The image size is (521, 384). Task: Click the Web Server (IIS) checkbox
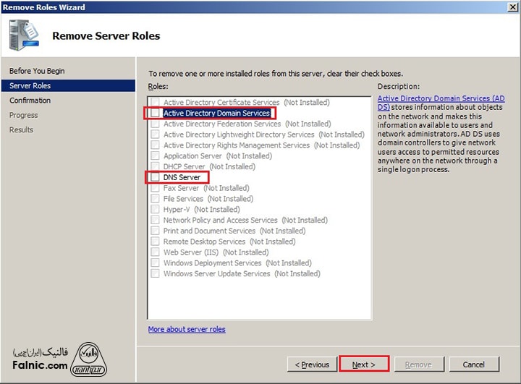155,252
